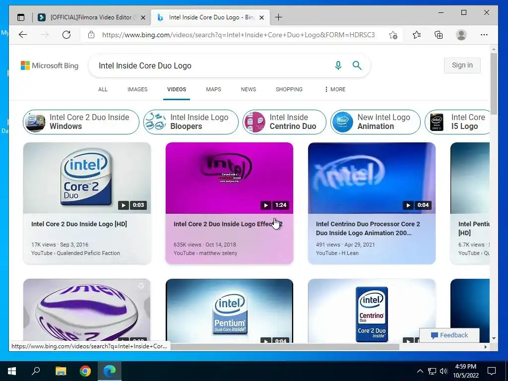
Task: Switch to NEWS results
Action: point(249,89)
